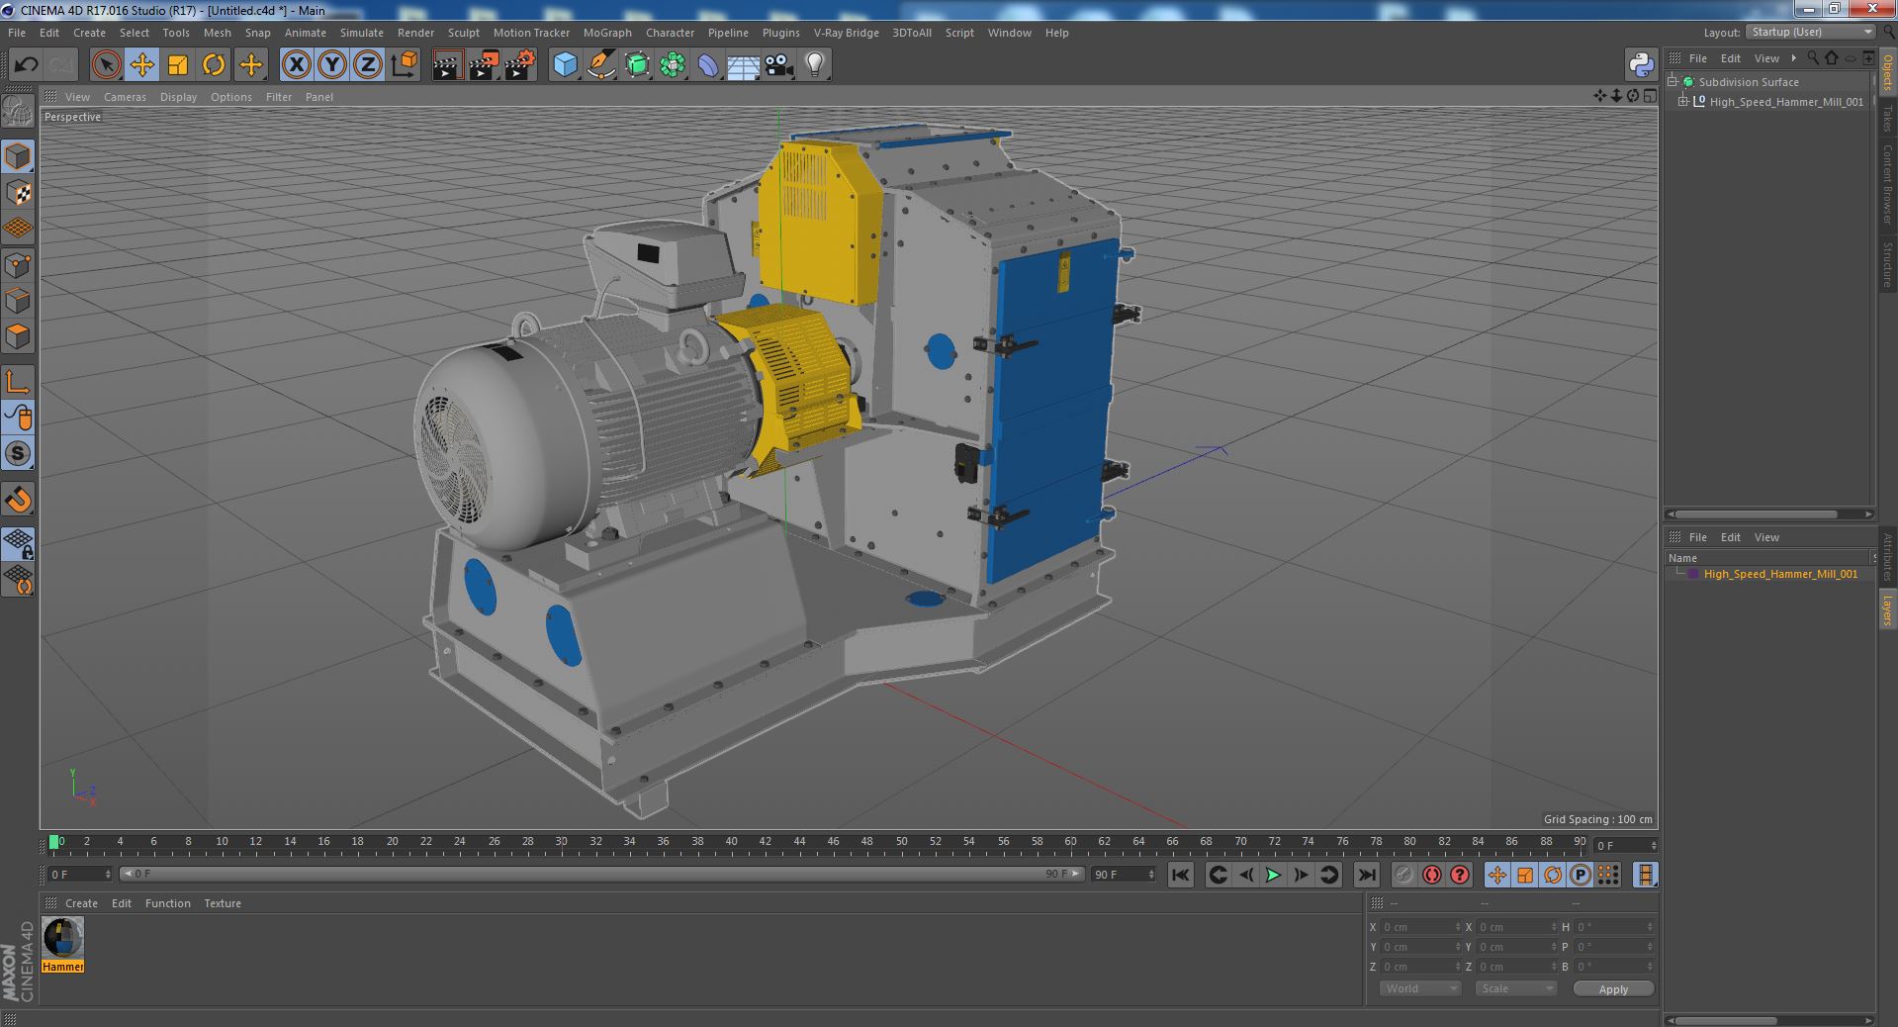Click the Apply coordinates button
The height and width of the screenshot is (1027, 1898).
1613,988
